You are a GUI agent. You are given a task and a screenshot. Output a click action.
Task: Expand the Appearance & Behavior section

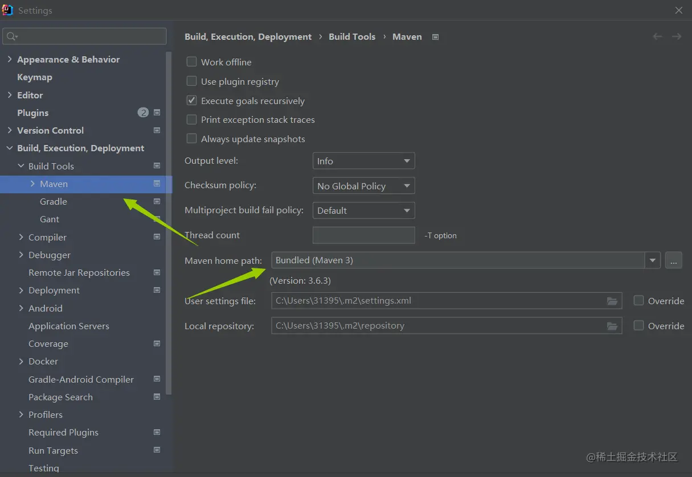pyautogui.click(x=10, y=59)
